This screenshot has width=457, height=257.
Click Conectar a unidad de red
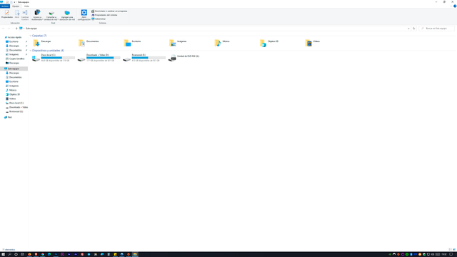point(51,15)
